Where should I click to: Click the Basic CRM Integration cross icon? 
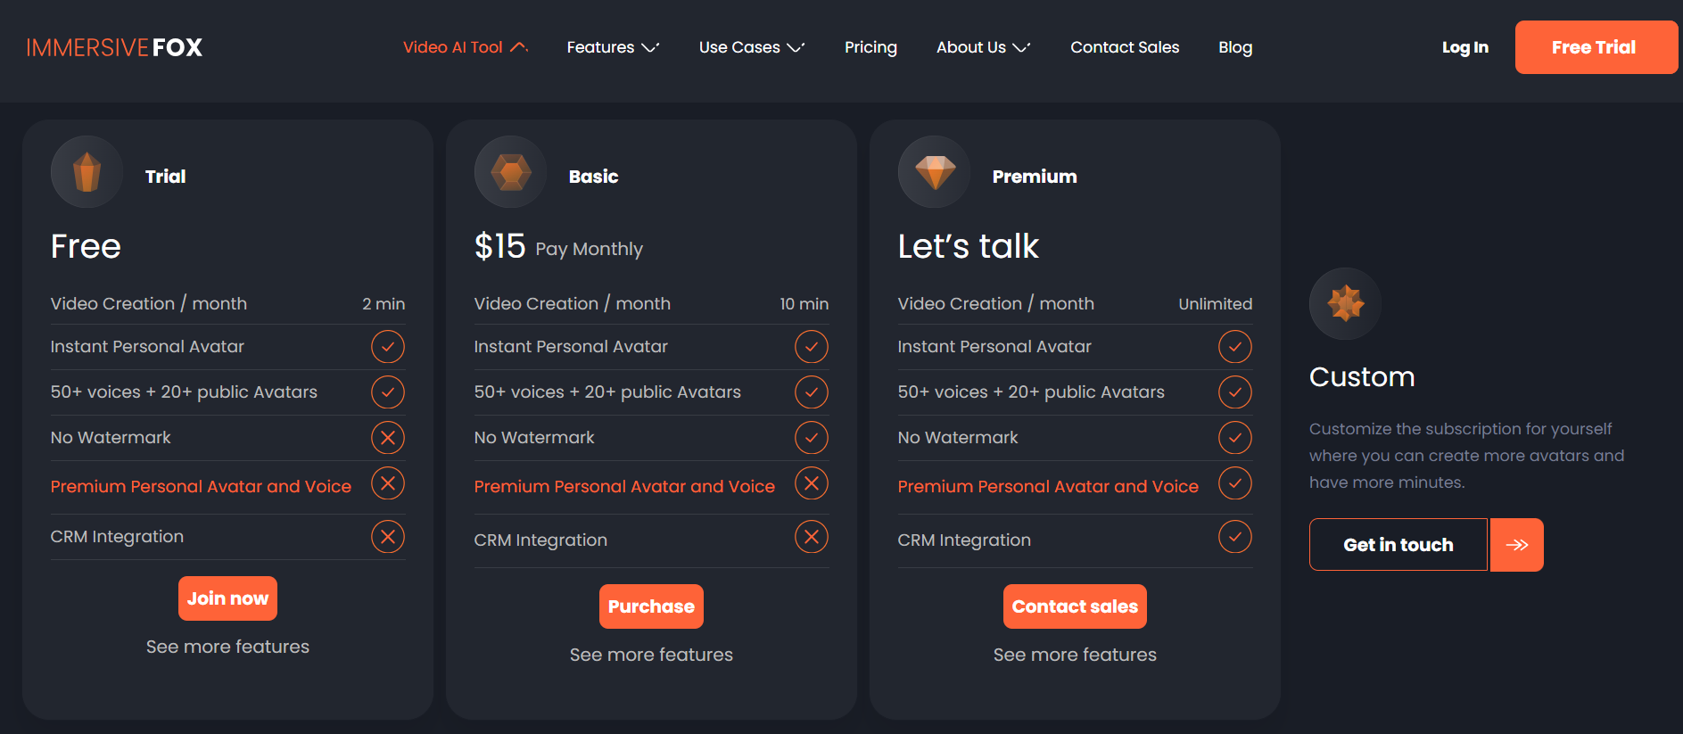[x=812, y=537]
